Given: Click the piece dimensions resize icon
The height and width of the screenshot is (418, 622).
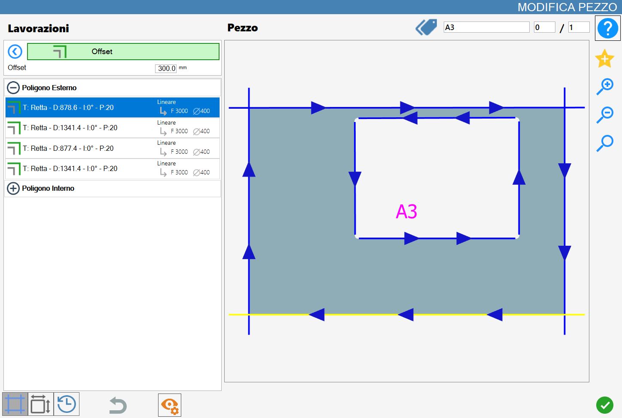Looking at the screenshot, I should 41,404.
